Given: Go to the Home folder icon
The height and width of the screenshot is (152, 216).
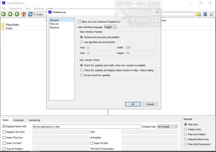Looking at the screenshot, I should click(24, 14).
